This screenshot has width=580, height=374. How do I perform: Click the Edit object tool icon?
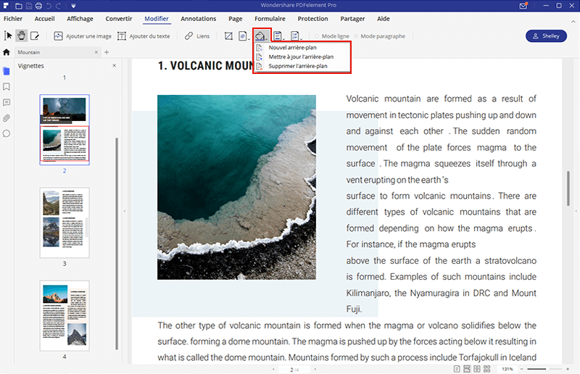34,36
